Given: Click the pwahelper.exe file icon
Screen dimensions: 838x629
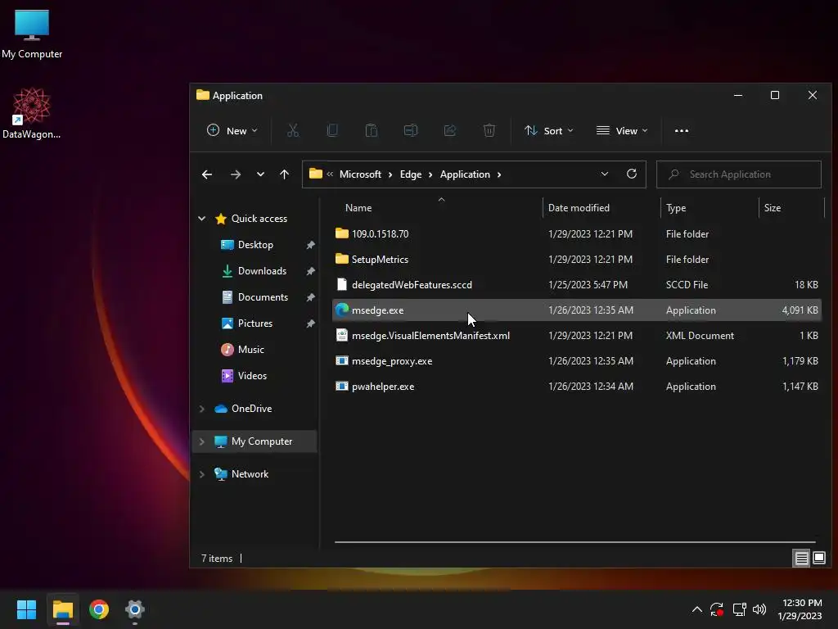Looking at the screenshot, I should [342, 387].
